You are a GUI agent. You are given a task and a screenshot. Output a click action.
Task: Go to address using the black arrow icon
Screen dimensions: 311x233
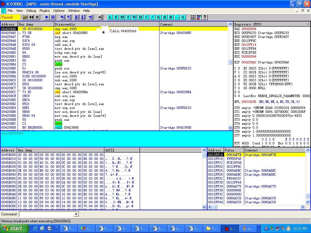(101, 17)
